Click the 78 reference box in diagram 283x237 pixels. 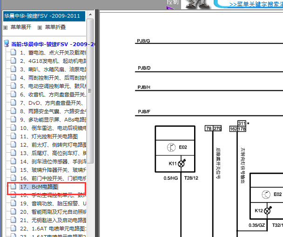209,129
